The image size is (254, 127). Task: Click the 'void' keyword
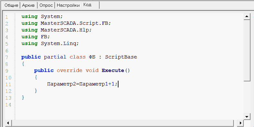click(x=92, y=70)
